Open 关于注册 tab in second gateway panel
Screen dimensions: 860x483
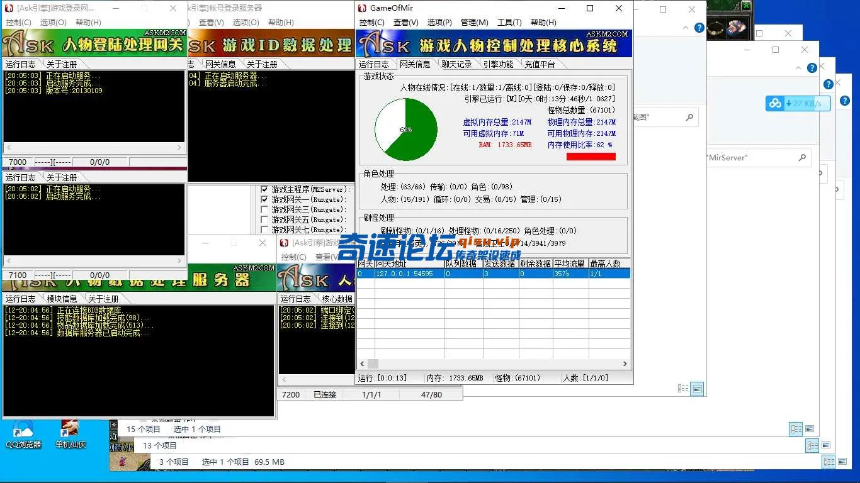point(62,177)
